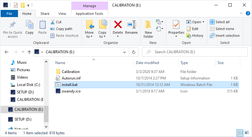
Task: Click Select all button
Action: [220, 22]
